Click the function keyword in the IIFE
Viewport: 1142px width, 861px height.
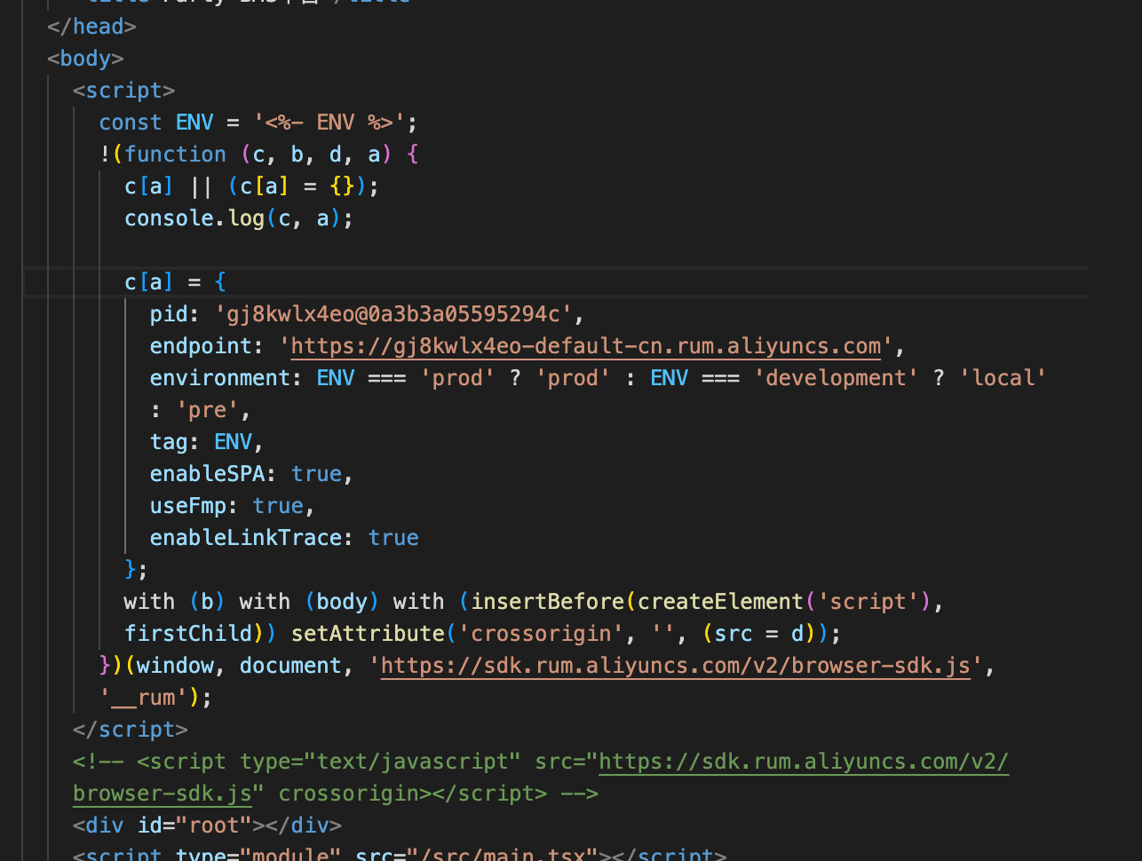(175, 154)
